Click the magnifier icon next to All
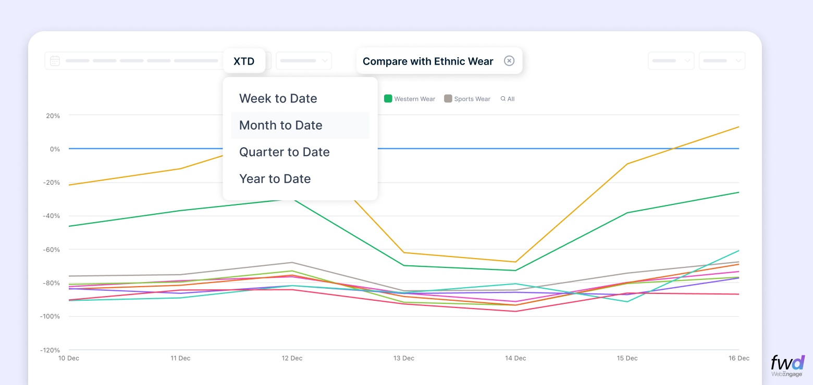The width and height of the screenshot is (813, 385). click(503, 99)
